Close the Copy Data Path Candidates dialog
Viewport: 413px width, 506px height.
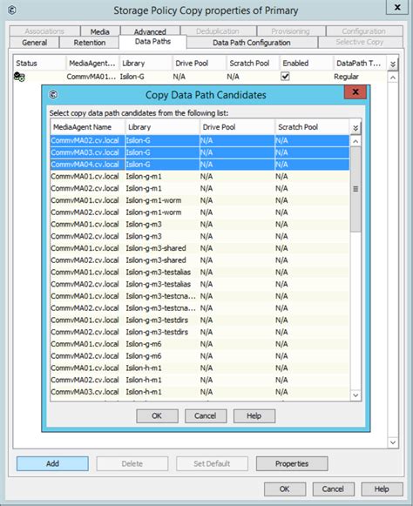click(355, 92)
